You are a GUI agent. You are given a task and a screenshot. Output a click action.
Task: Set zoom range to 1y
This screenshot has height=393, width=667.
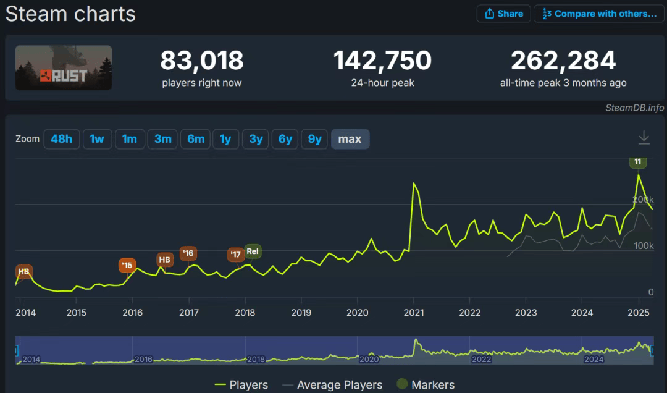click(225, 139)
